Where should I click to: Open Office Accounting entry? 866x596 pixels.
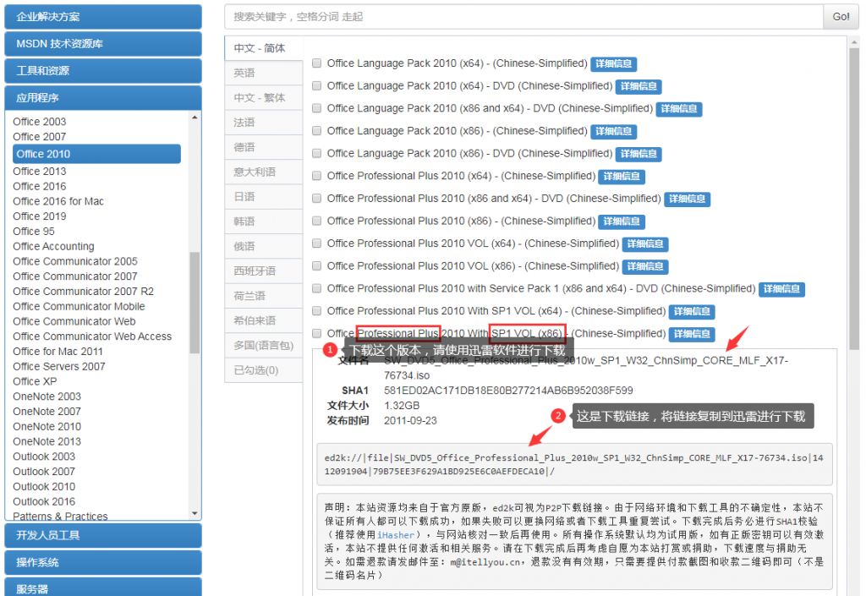tap(53, 246)
